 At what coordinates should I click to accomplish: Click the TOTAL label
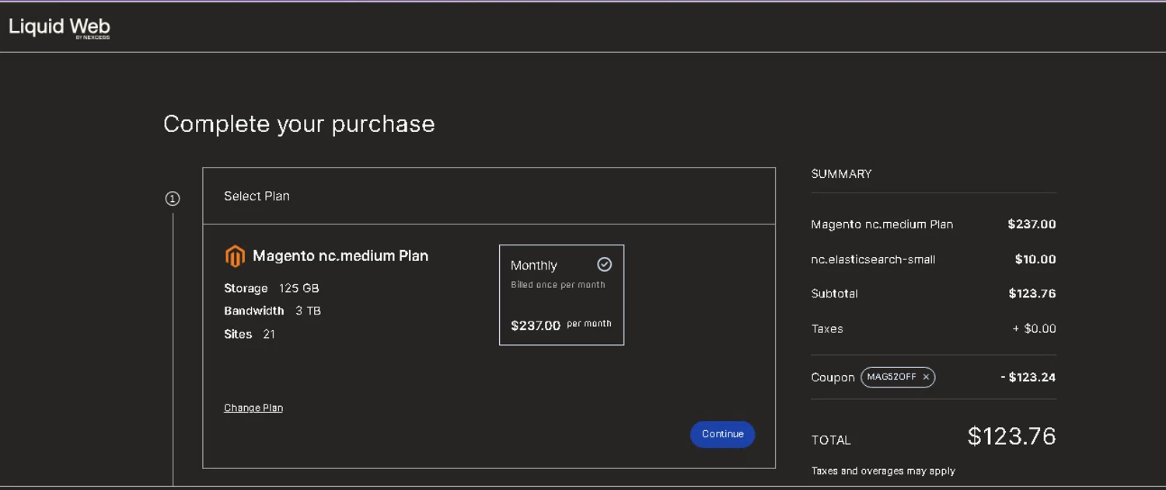tap(831, 440)
